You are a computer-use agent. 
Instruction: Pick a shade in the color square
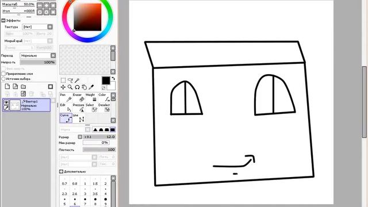click(x=87, y=17)
